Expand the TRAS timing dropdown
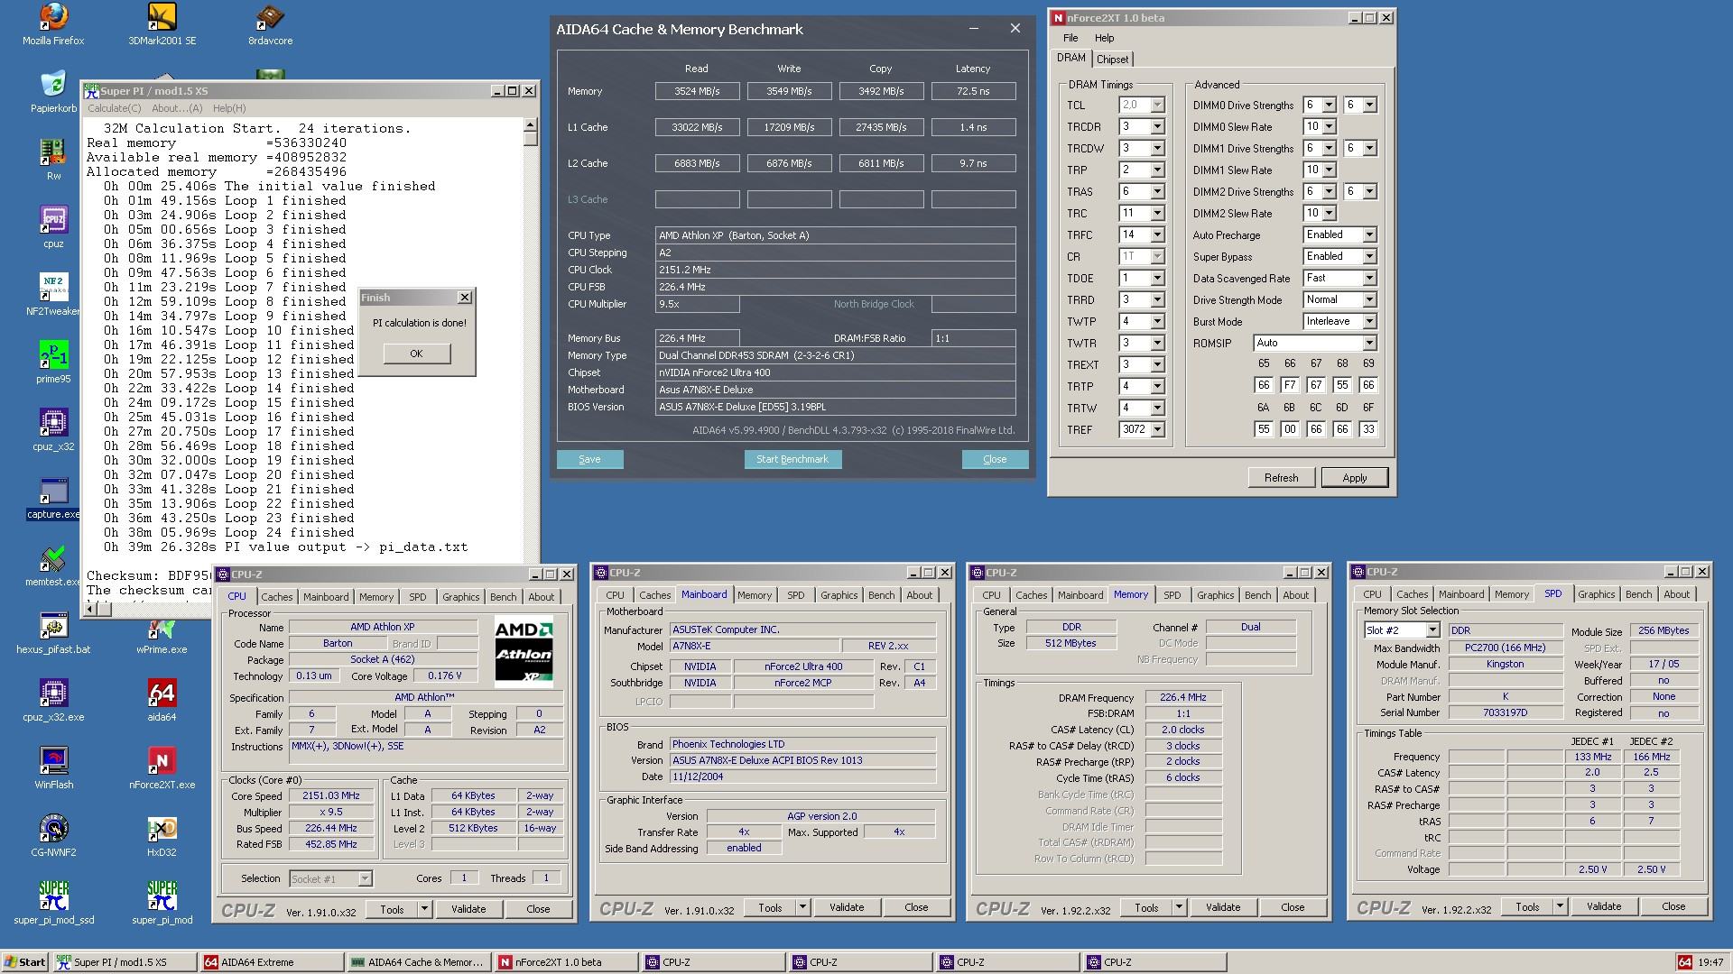1733x974 pixels. tap(1157, 192)
